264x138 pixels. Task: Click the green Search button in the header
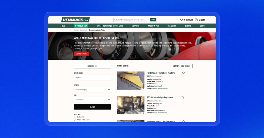pyautogui.click(x=153, y=20)
